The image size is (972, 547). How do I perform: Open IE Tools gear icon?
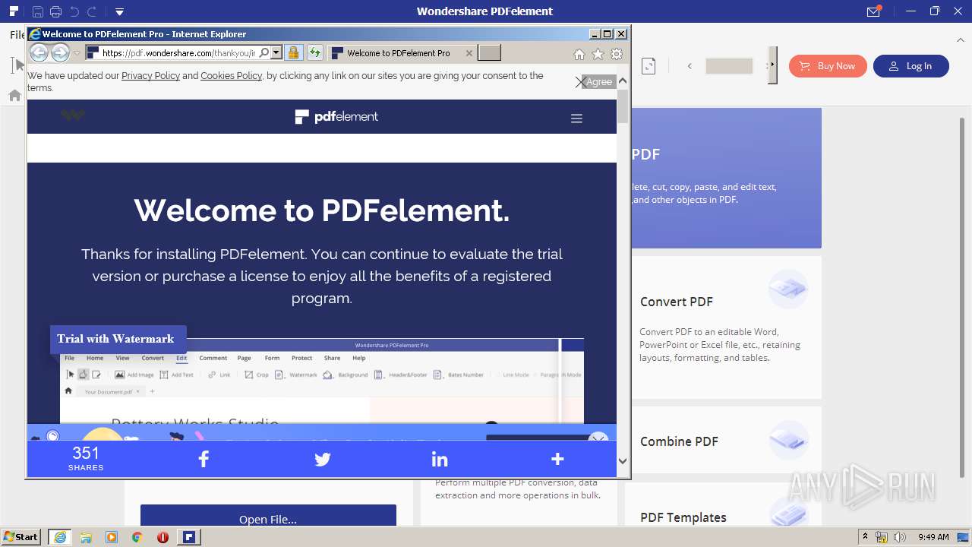tap(617, 54)
